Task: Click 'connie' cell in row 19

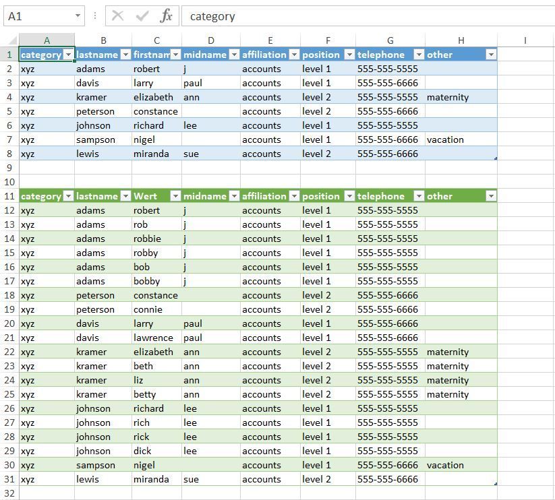Action: tap(157, 309)
